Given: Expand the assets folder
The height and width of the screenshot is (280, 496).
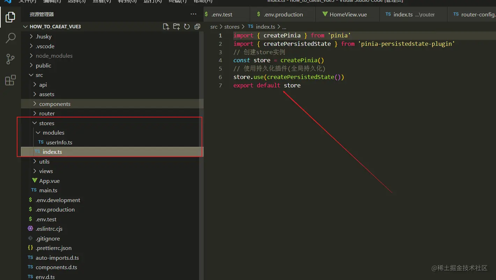Looking at the screenshot, I should coord(112,94).
